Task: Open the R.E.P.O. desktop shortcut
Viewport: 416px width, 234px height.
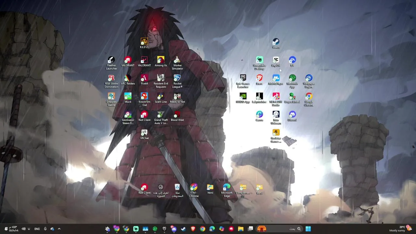Action: tap(144, 43)
